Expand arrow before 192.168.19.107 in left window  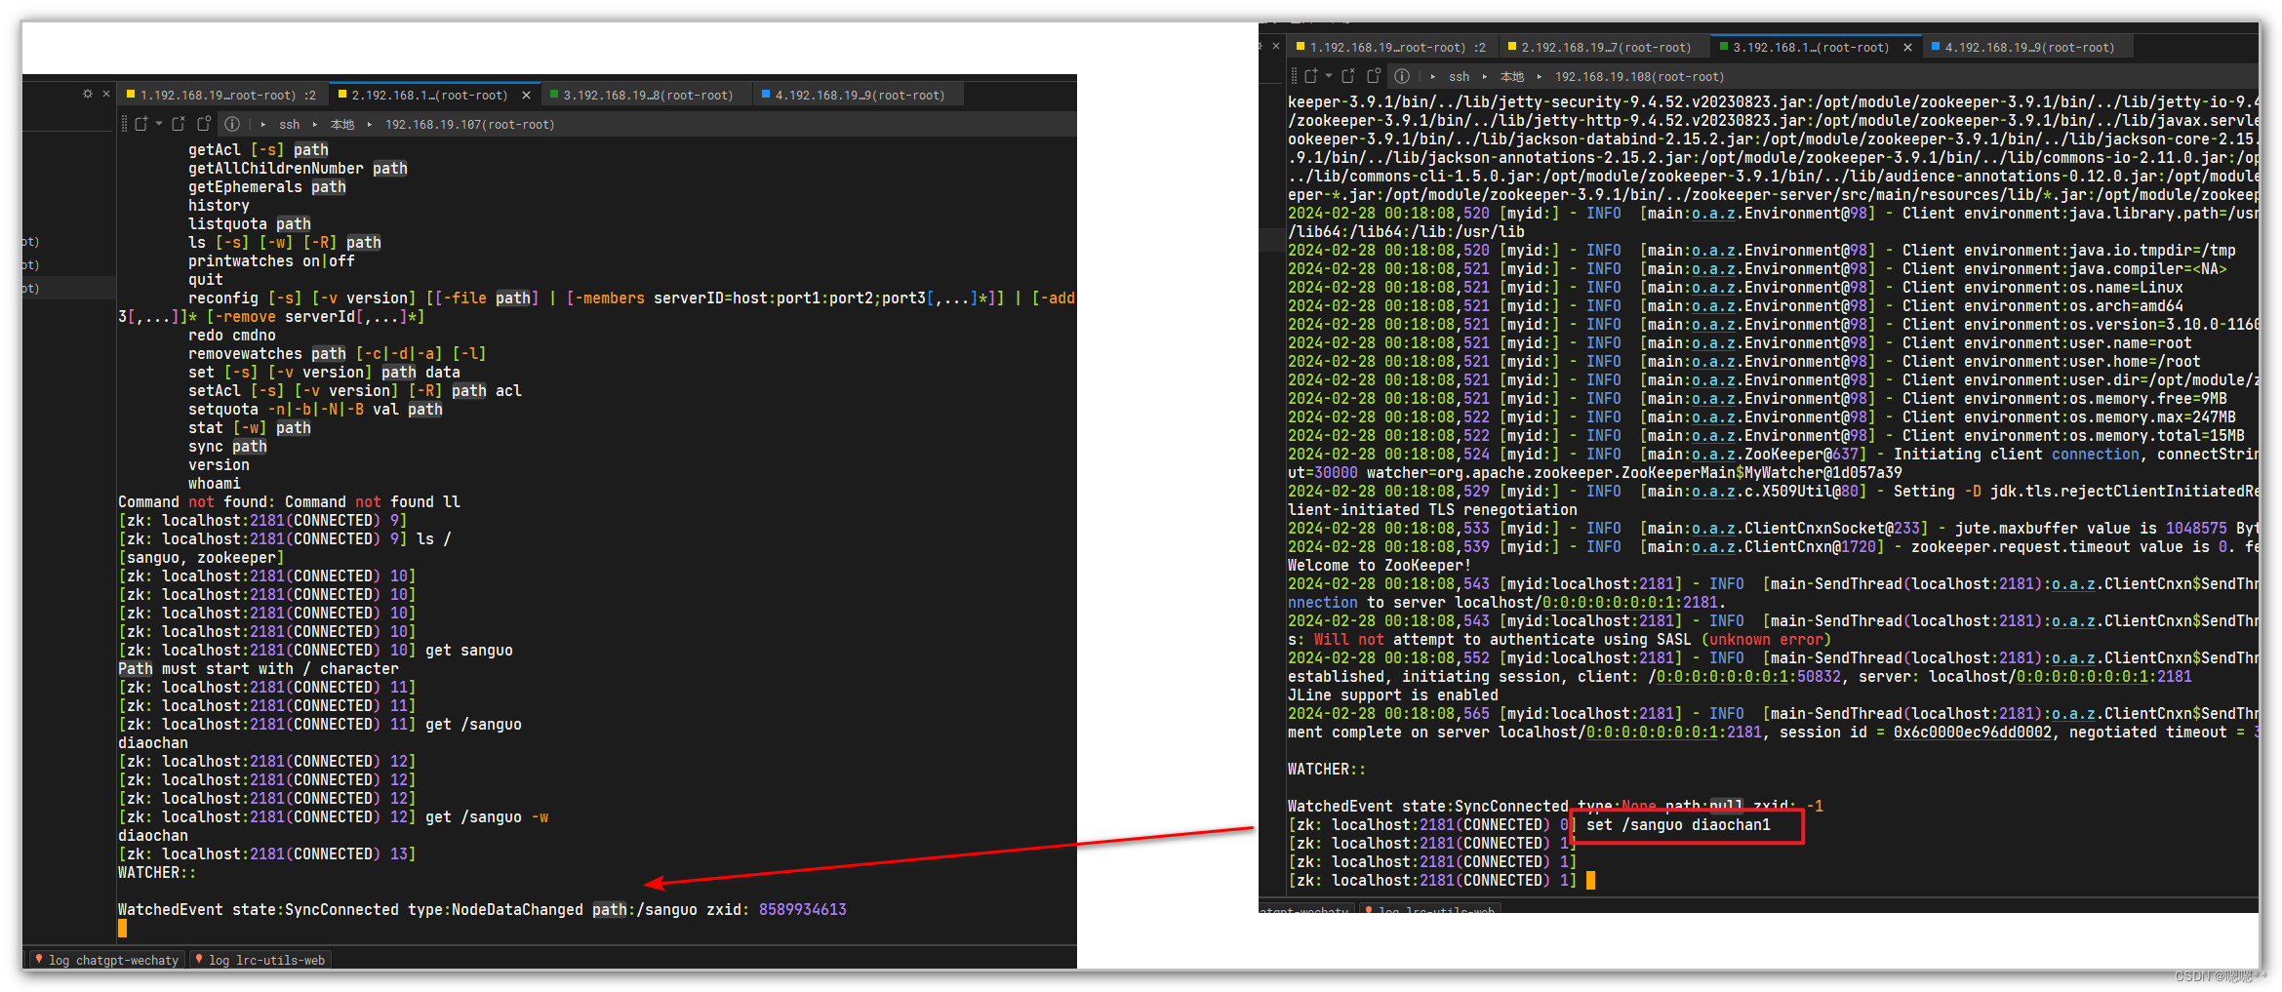point(370,124)
